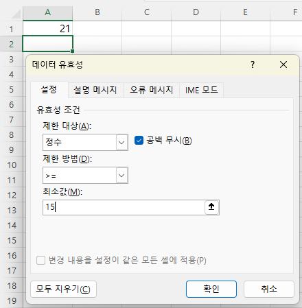302x308 pixels.
Task: Close the 데이터 유효성 dialog with X
Action: tap(283, 64)
